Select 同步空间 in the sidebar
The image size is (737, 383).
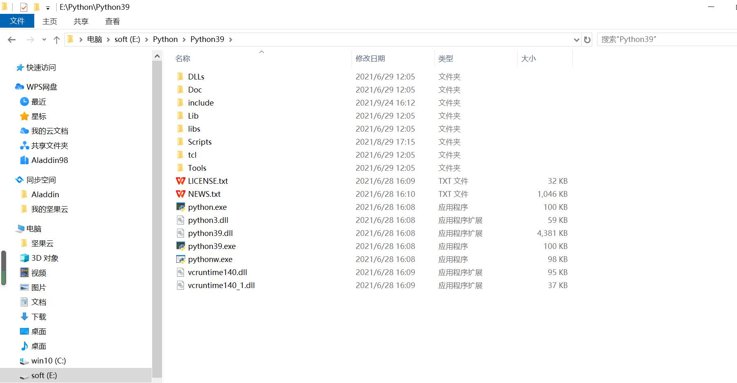pos(41,180)
